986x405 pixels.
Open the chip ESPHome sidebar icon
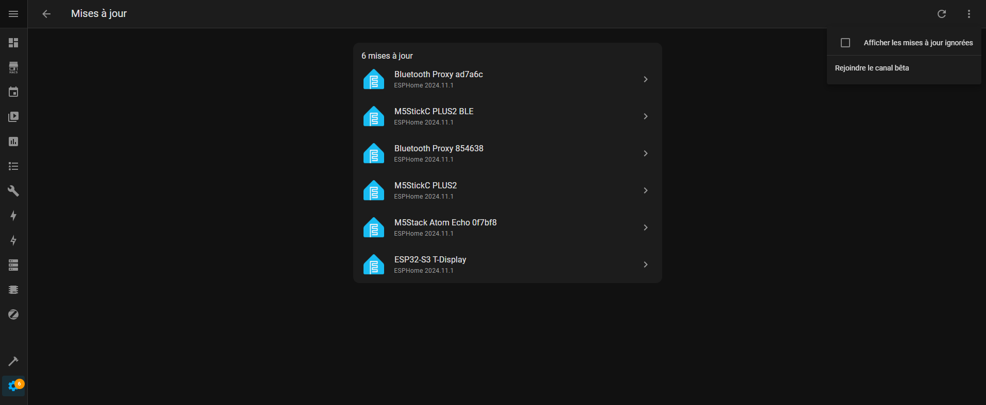pyautogui.click(x=13, y=290)
